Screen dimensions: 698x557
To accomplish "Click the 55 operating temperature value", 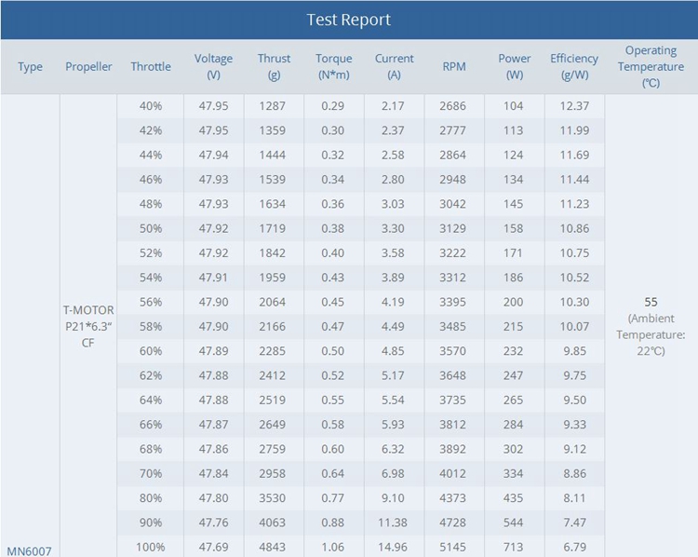I will 651,302.
